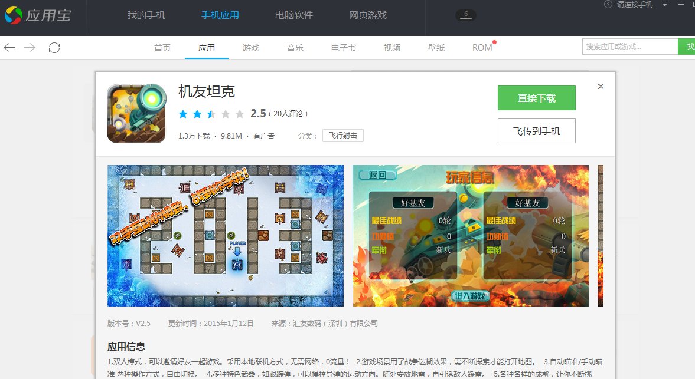
Task: Click the 9.81M size text
Action: tap(231, 136)
